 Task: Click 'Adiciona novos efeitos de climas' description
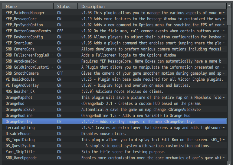[122, 91]
